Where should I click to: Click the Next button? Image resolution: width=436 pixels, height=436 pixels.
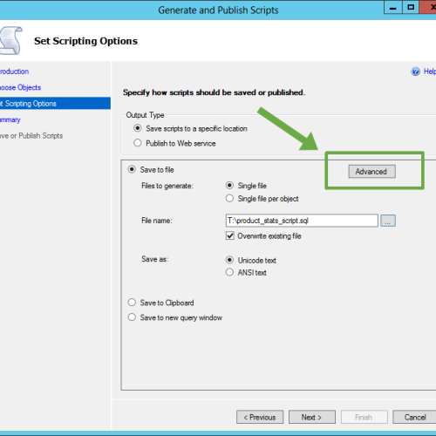pyautogui.click(x=312, y=417)
